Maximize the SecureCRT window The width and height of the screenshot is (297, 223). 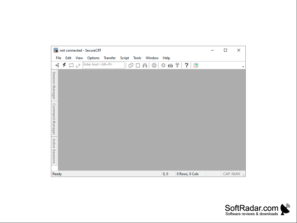225,50
